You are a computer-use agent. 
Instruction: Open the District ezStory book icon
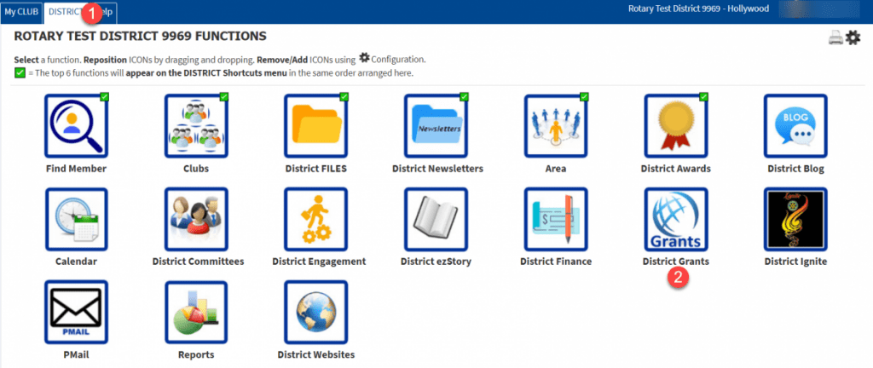pyautogui.click(x=436, y=219)
